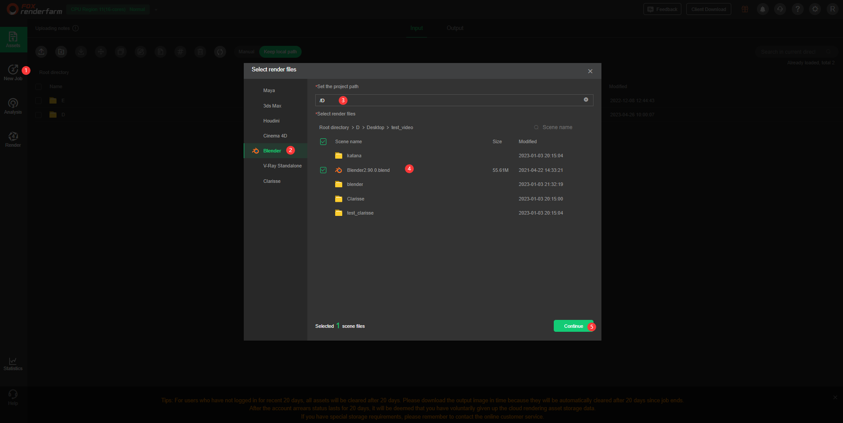Select Cinema 4D in the software list
This screenshot has width=843, height=423.
[x=276, y=136]
